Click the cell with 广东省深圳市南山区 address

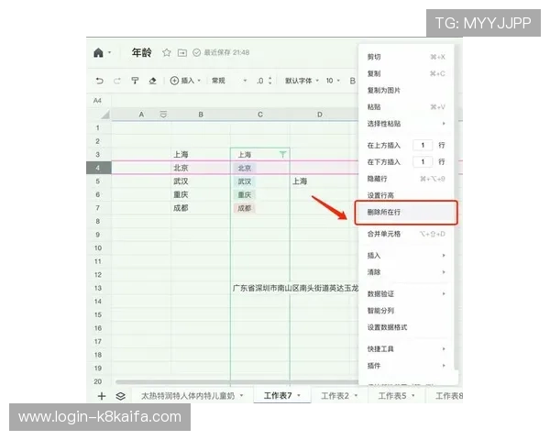294,288
